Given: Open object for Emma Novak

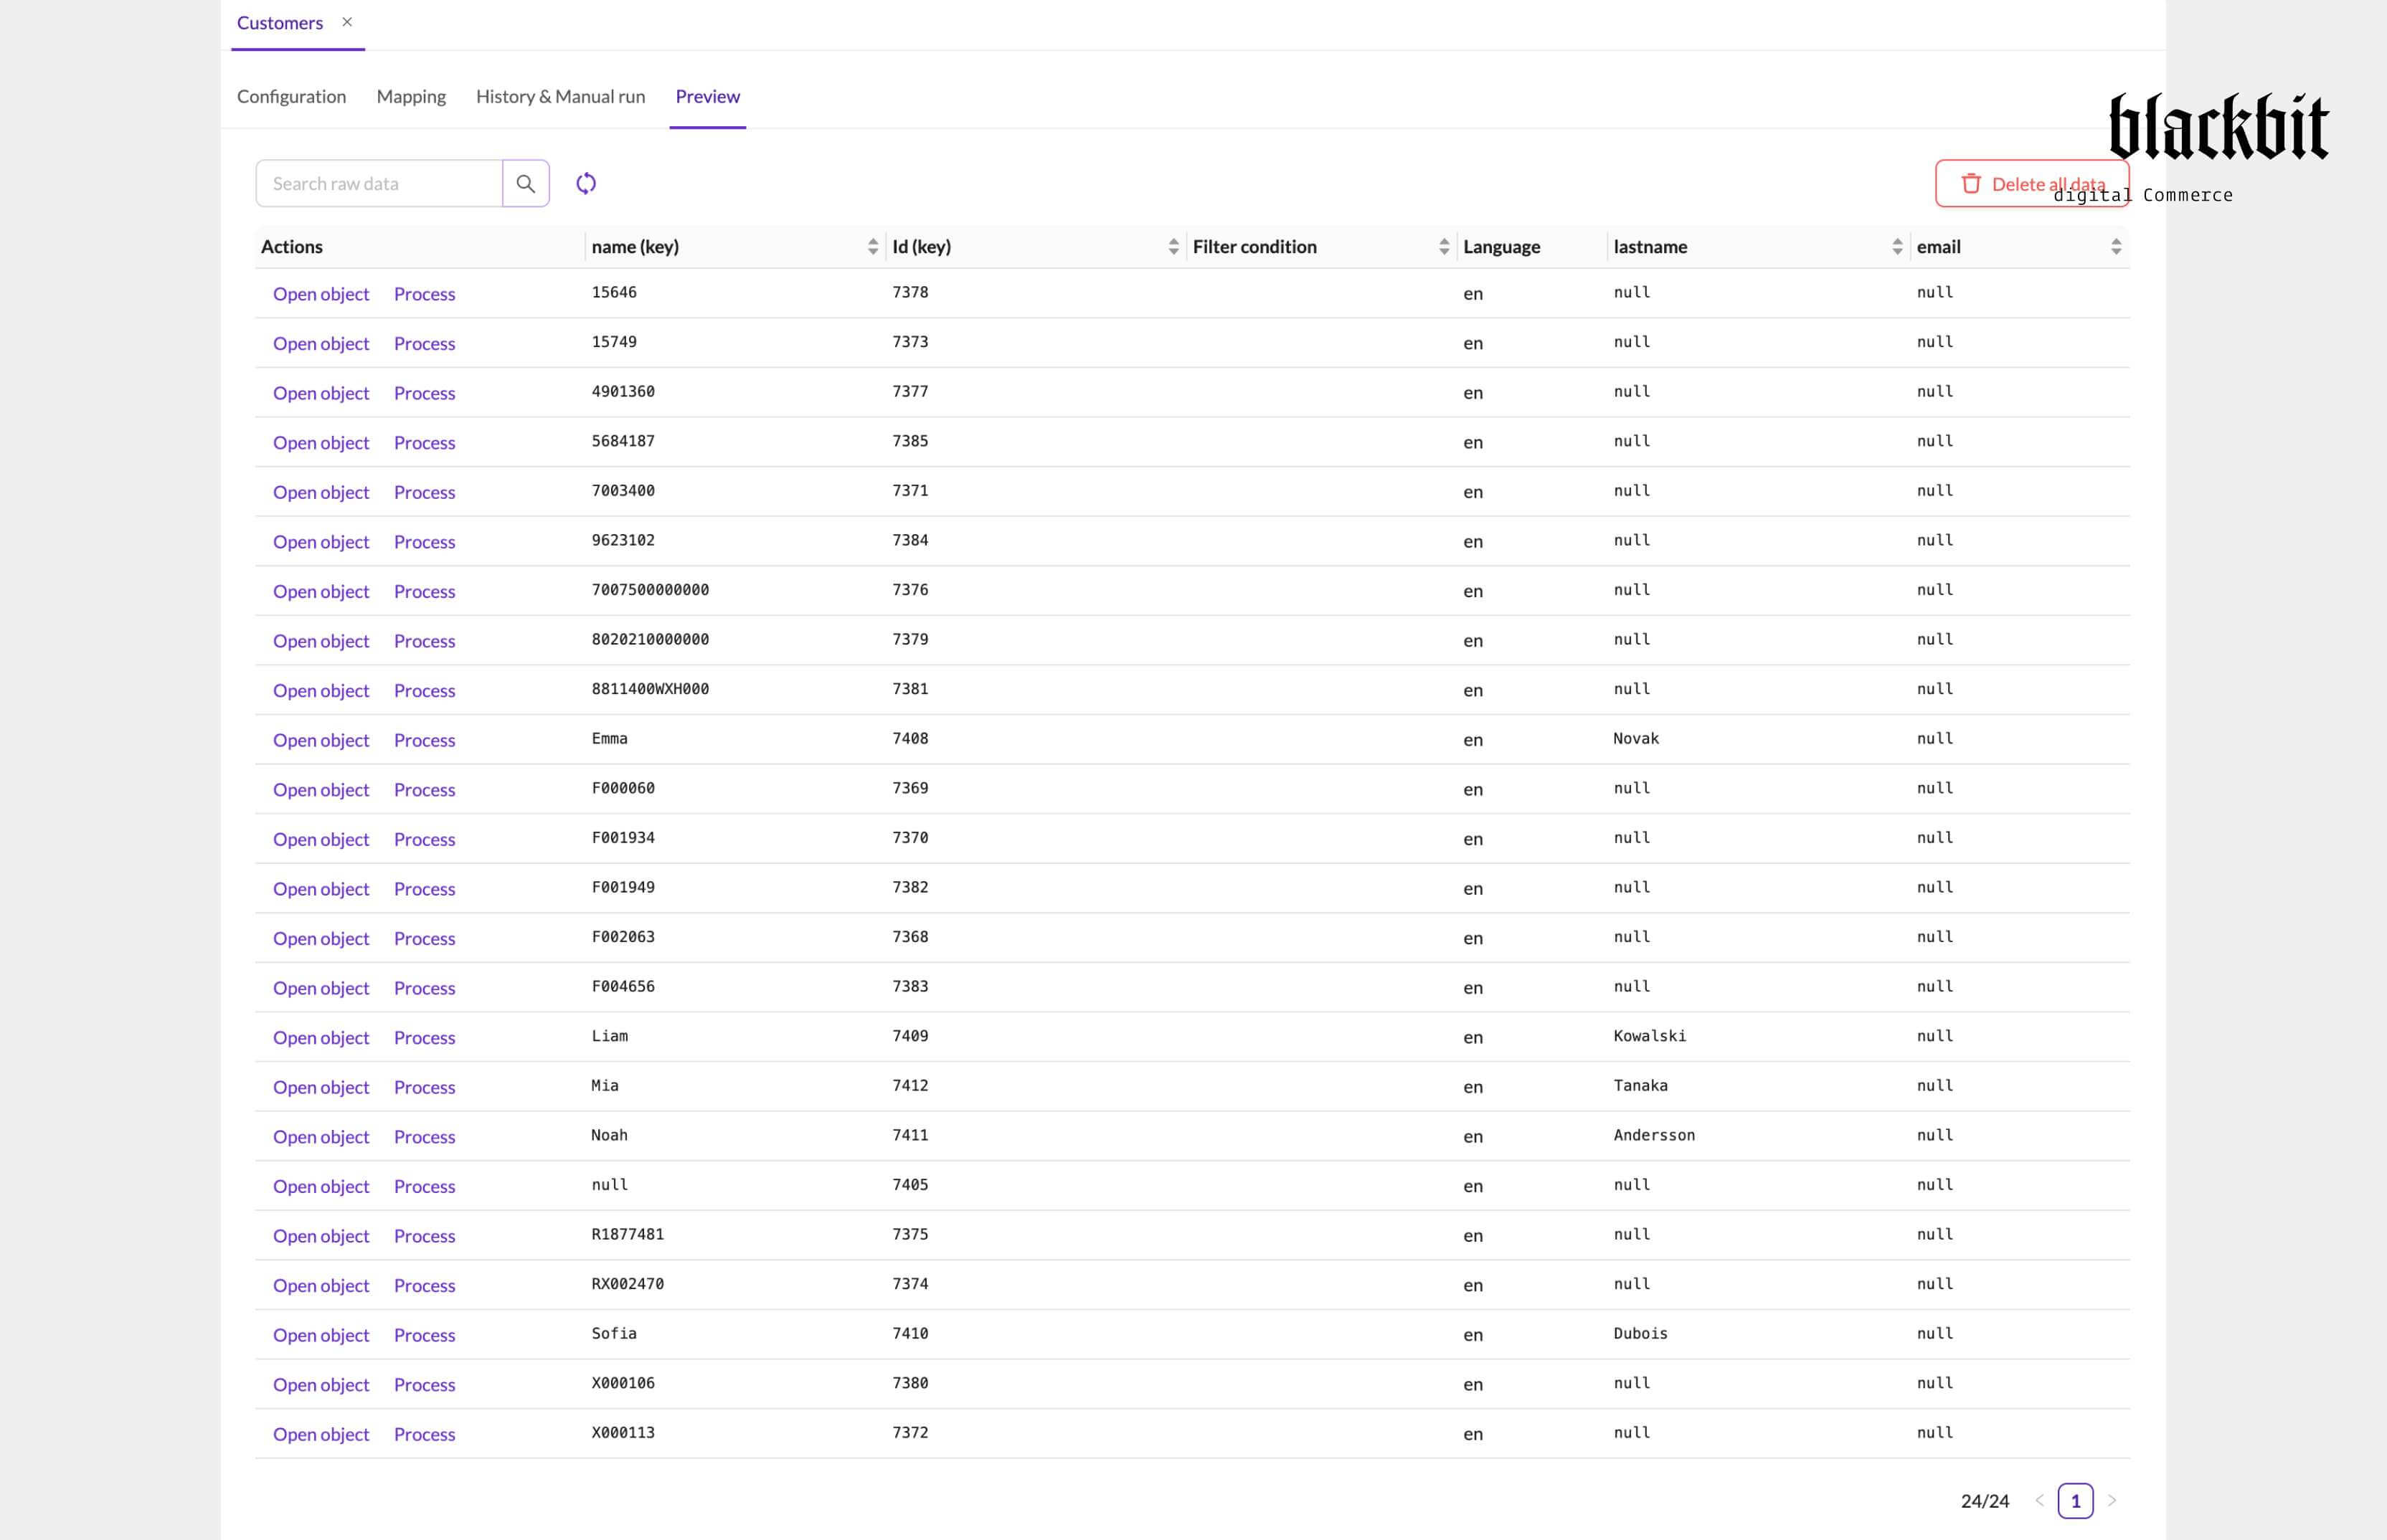Looking at the screenshot, I should [321, 740].
